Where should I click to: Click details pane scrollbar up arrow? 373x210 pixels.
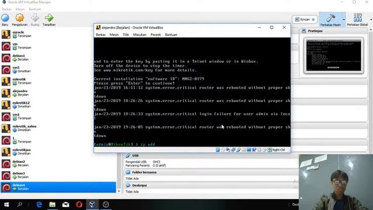[371, 30]
